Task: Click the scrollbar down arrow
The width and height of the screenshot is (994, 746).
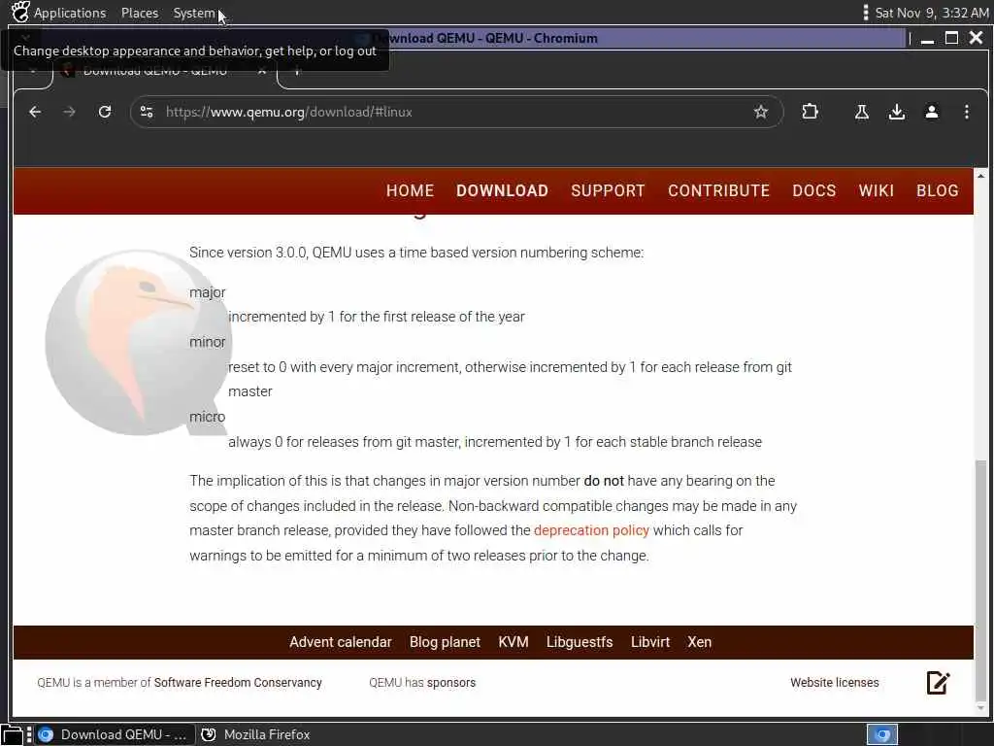Action: pos(980,708)
